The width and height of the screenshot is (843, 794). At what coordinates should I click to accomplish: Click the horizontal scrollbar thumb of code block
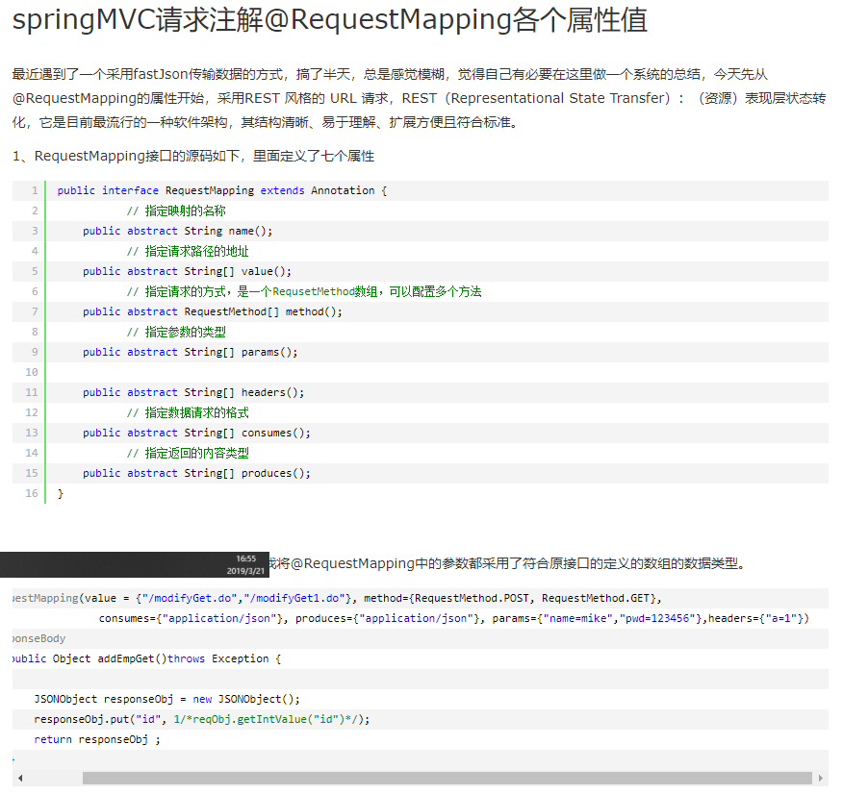447,778
